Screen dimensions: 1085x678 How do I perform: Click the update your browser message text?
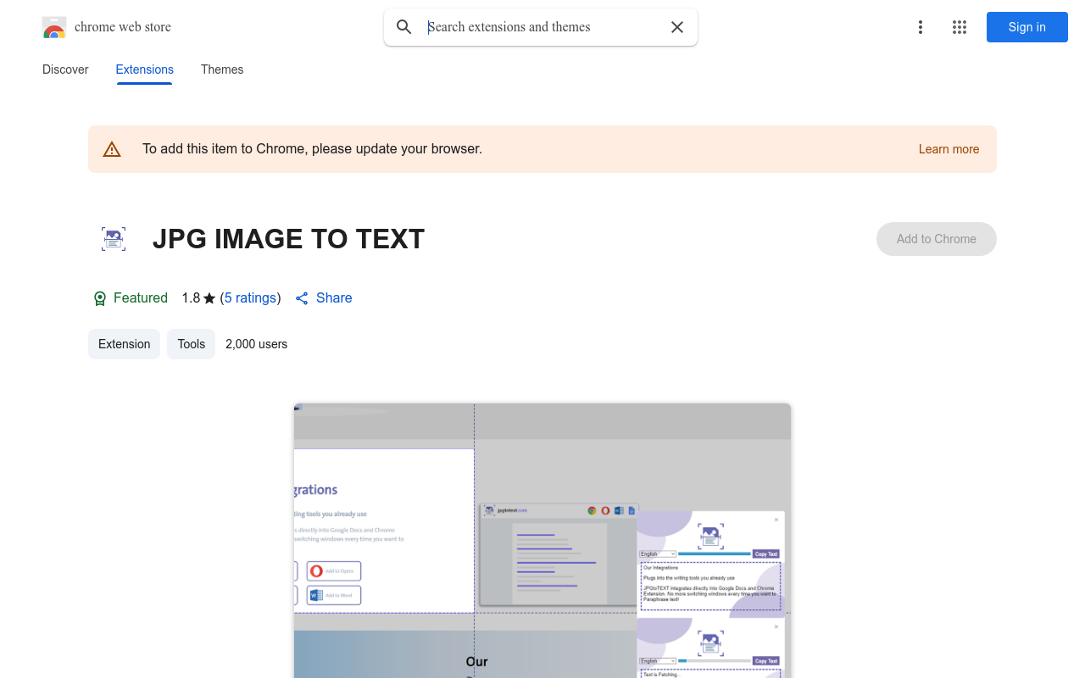312,149
